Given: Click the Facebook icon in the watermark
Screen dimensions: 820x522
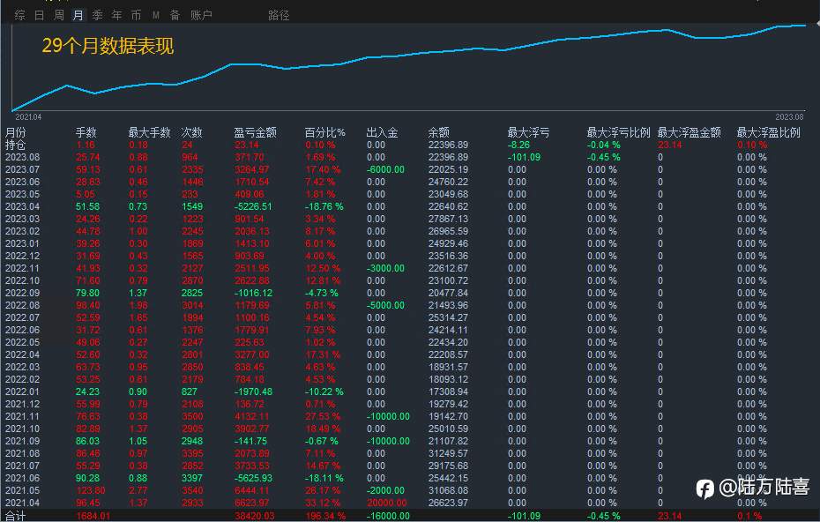Looking at the screenshot, I should (x=705, y=488).
